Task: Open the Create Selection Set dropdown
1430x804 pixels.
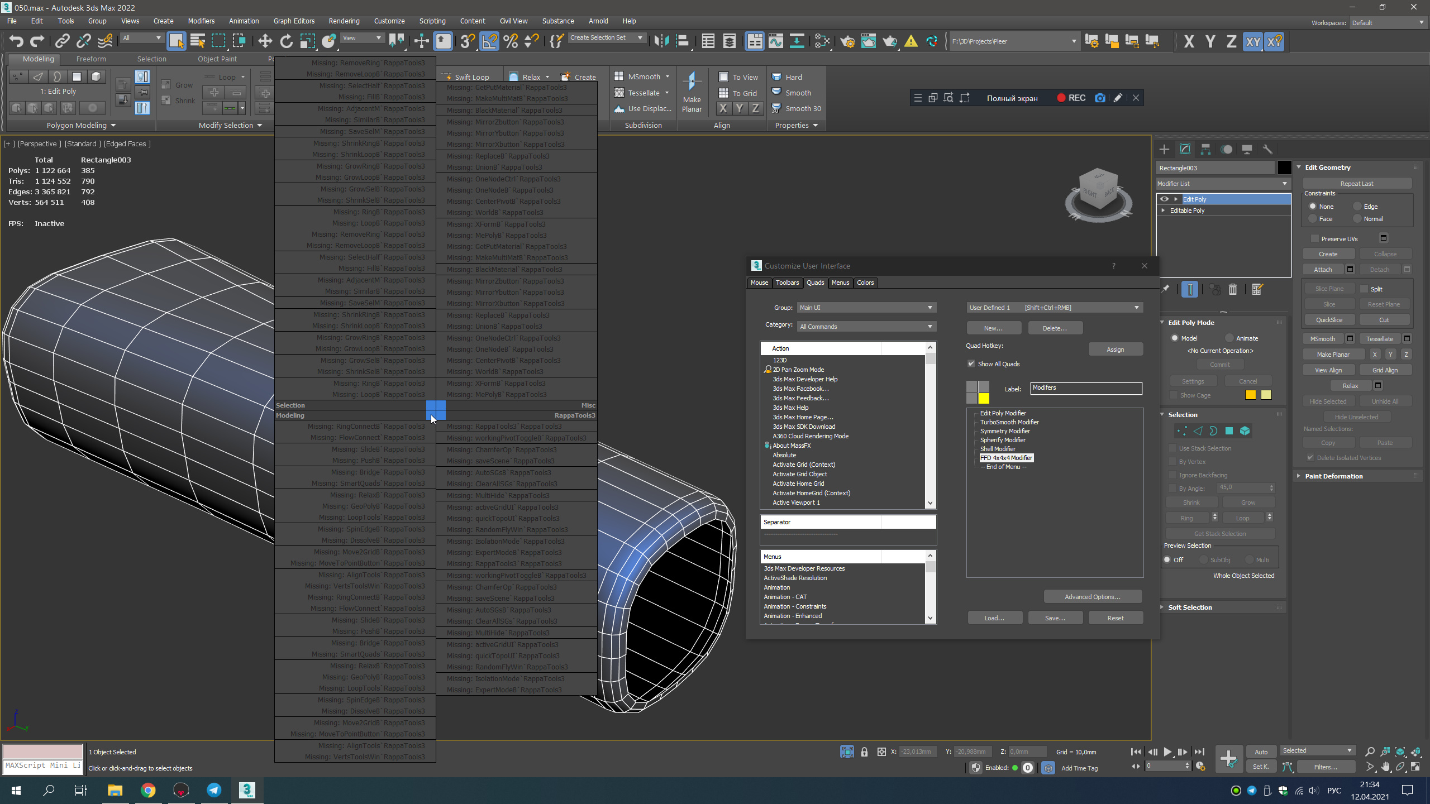Action: tap(606, 38)
